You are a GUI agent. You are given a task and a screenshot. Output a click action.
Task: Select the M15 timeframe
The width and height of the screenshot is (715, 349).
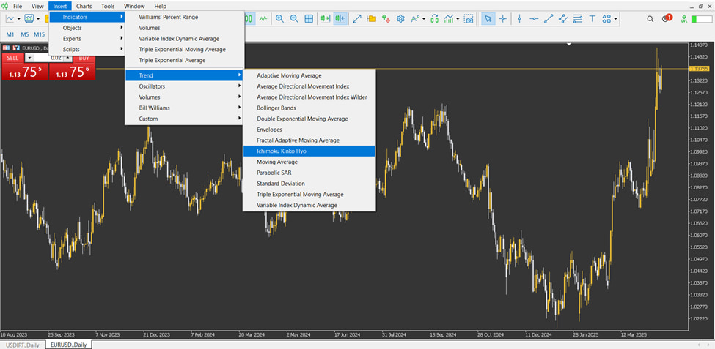pos(40,34)
